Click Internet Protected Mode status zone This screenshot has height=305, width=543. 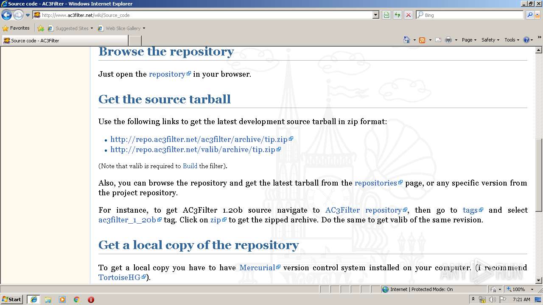pyautogui.click(x=434, y=289)
